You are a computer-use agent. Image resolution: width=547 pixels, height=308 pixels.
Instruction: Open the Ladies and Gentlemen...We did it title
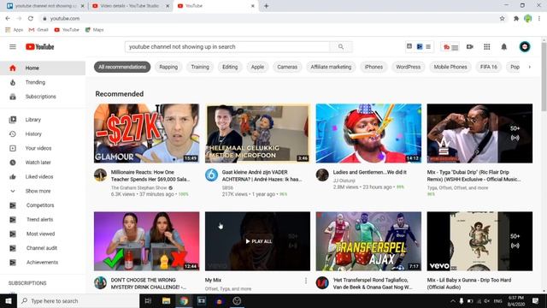(370, 172)
